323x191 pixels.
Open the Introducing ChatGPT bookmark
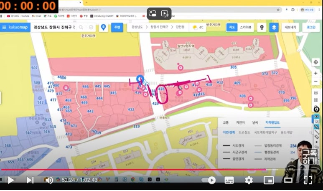[102, 16]
